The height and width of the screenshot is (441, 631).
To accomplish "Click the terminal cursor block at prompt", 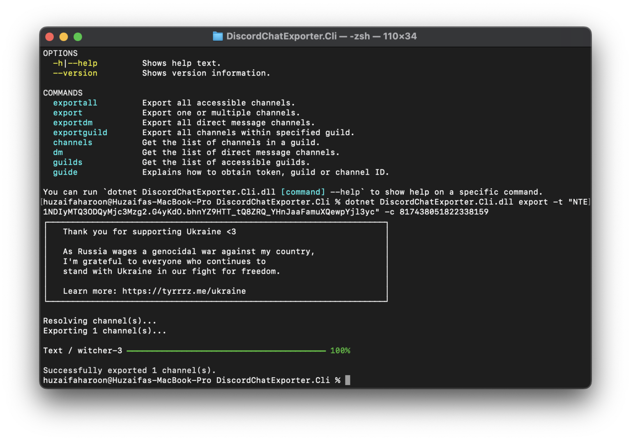I will (x=348, y=380).
